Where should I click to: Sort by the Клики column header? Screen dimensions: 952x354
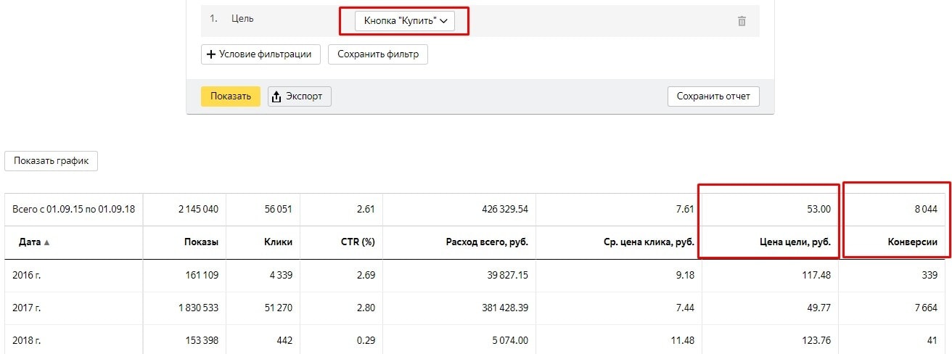(278, 242)
